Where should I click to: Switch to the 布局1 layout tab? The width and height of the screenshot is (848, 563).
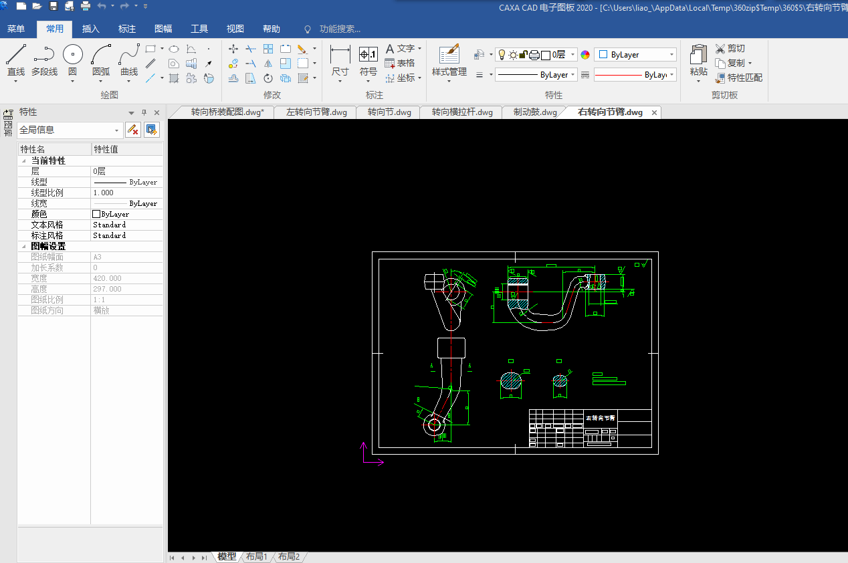256,556
